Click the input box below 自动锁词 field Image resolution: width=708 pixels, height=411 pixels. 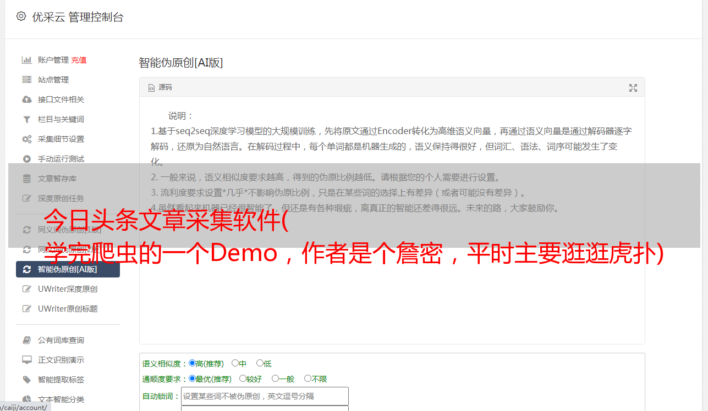[x=265, y=408]
